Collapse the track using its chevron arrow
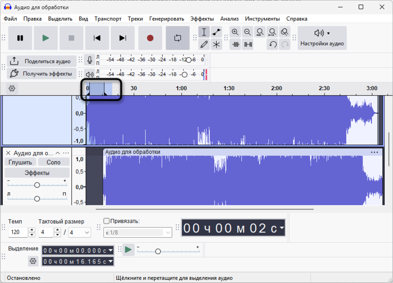 pyautogui.click(x=58, y=153)
